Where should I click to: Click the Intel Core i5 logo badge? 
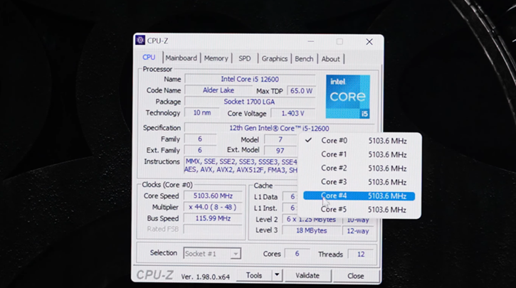click(348, 97)
